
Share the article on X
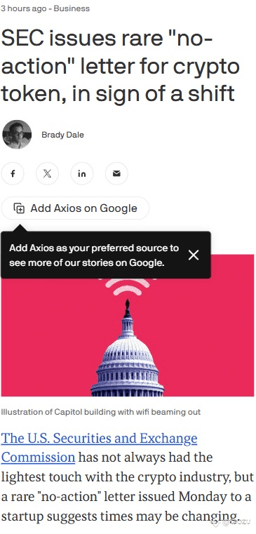[47, 174]
